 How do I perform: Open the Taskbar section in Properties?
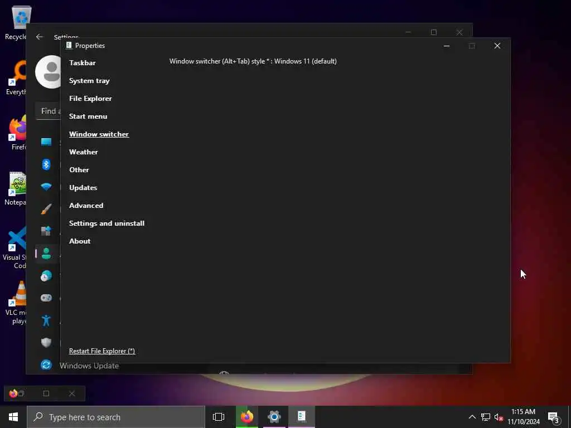point(83,63)
